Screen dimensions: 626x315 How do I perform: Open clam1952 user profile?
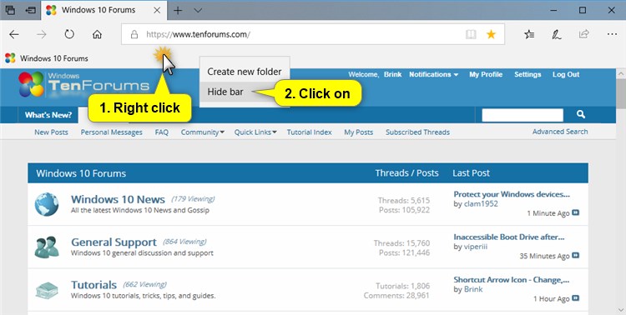481,204
